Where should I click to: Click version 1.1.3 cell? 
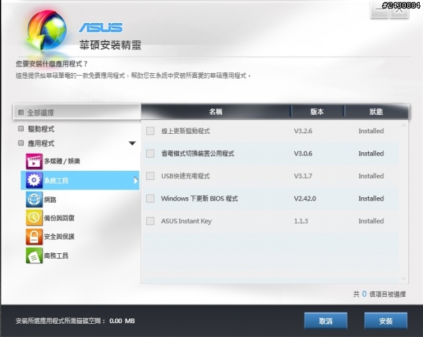301,221
